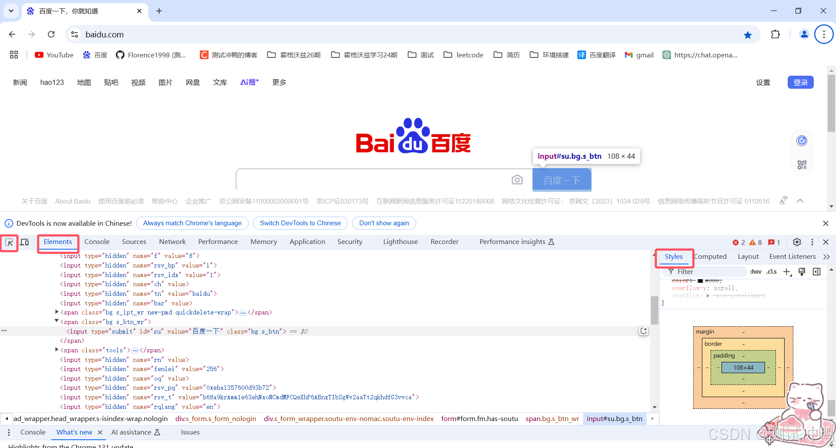Click Always match Chrome's language button
Image resolution: width=836 pixels, height=448 pixels.
[192, 223]
